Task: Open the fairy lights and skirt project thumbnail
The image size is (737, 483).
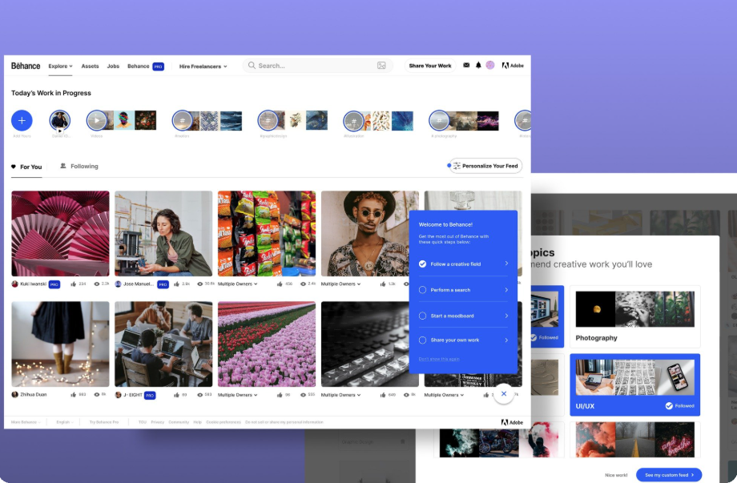Action: 60,344
